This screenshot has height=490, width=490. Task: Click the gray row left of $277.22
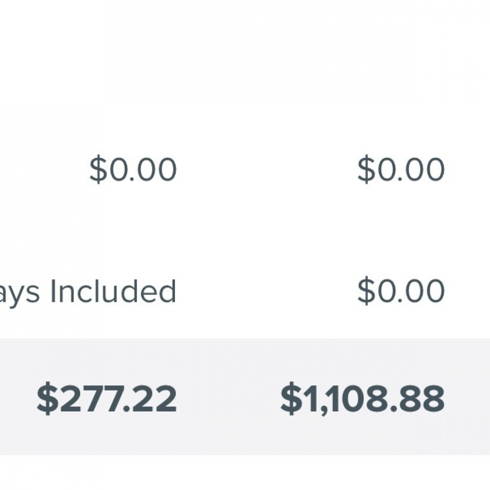17,399
